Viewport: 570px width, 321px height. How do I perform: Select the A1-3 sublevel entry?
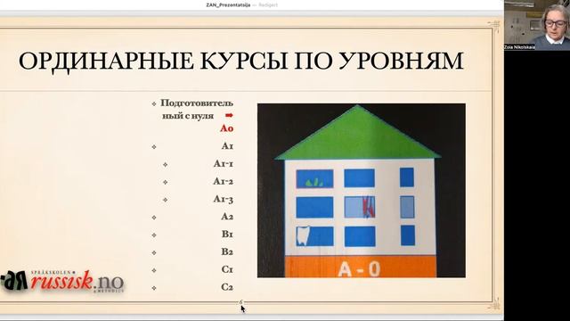224,199
